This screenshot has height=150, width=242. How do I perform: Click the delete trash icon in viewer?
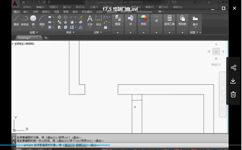233,94
